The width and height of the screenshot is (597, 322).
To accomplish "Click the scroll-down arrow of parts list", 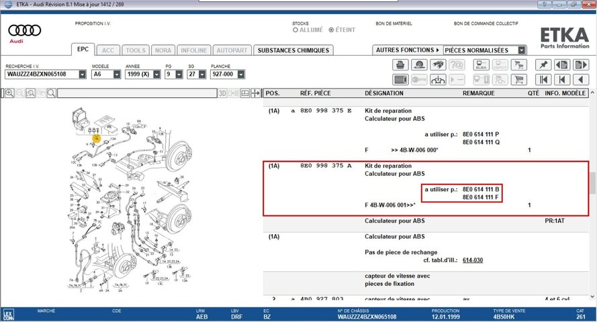I will (x=592, y=297).
